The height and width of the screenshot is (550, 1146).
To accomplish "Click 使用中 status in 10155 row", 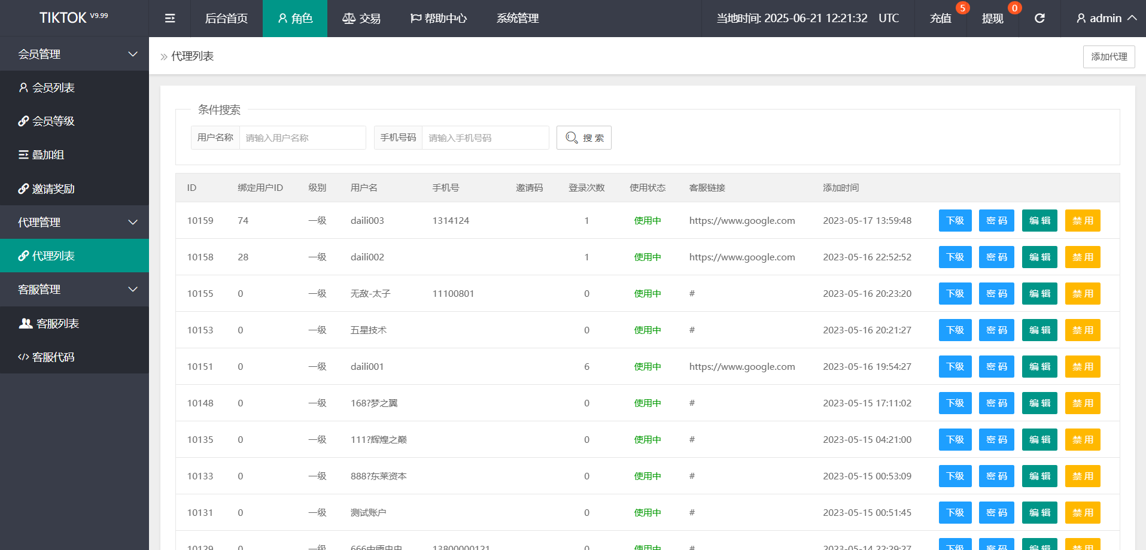I will pos(648,293).
